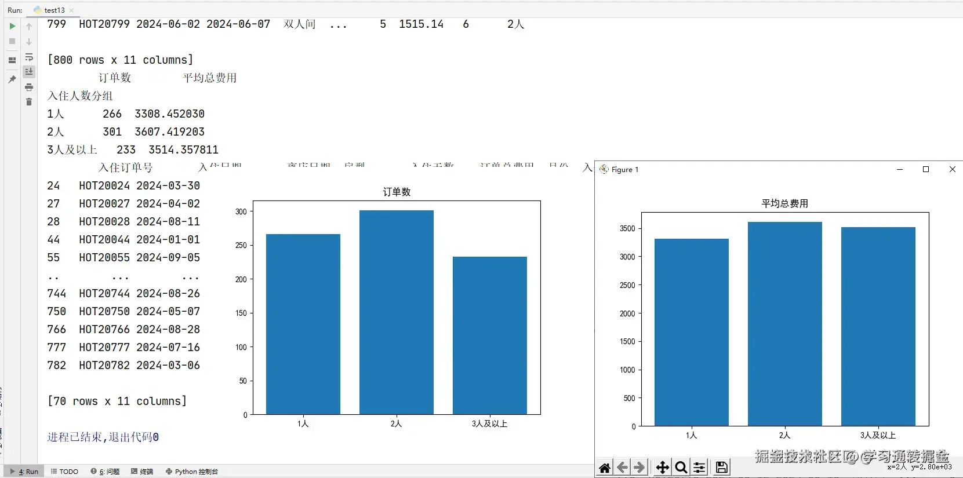Click order number HOT20777 in console
This screenshot has width=963, height=478.
[104, 347]
